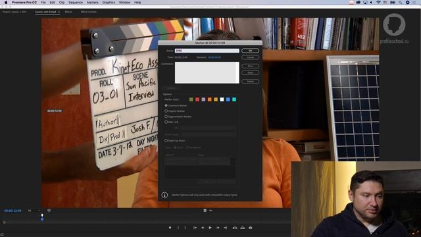Switch to the Project panel tab

click(x=14, y=12)
